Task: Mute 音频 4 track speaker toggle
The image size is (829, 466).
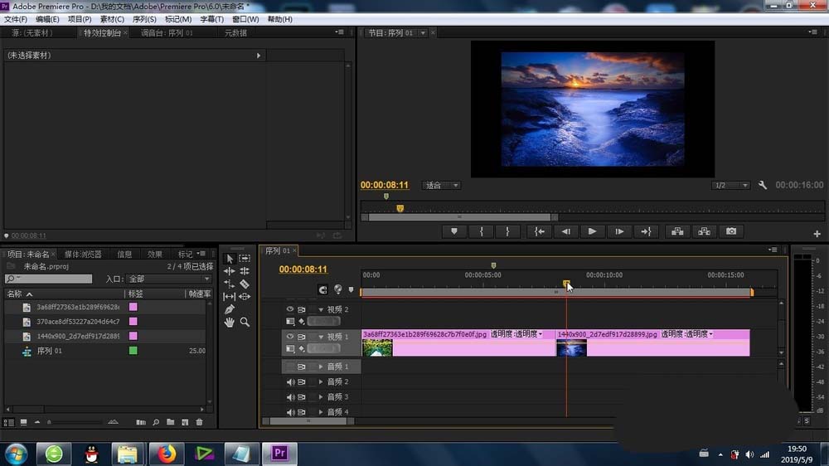Action: click(x=290, y=411)
